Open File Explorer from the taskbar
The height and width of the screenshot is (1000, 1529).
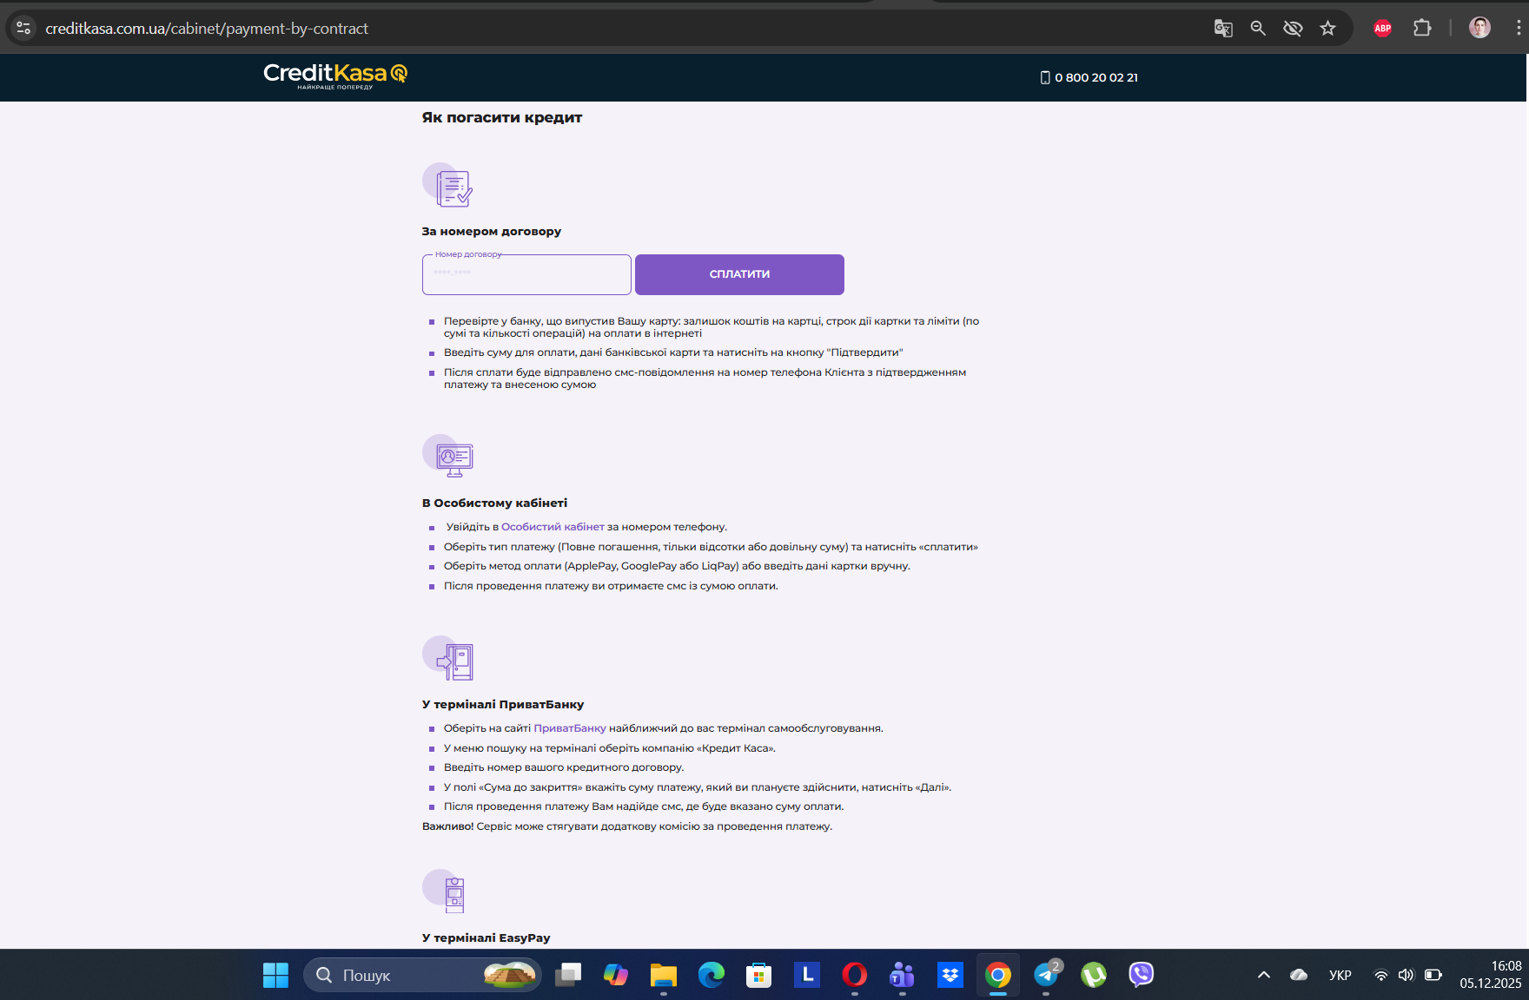pos(664,975)
